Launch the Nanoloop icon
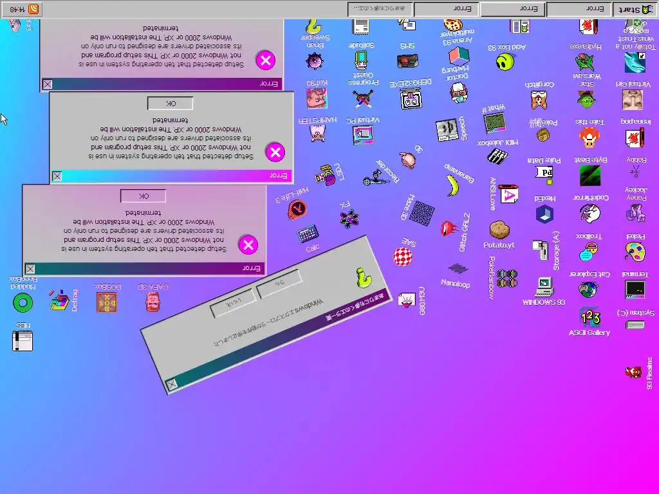 pos(458,268)
